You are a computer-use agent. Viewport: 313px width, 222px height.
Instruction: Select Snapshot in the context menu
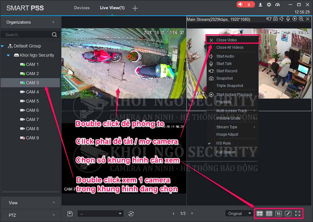pos(233,78)
